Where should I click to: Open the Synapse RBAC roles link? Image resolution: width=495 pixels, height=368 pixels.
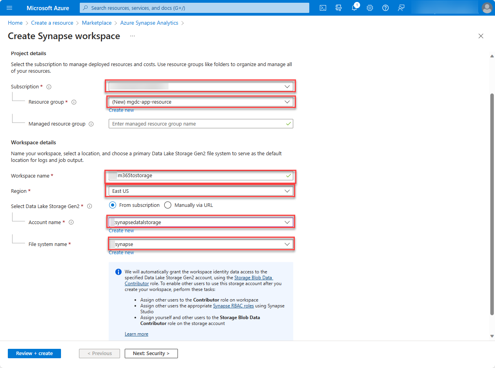[x=233, y=306]
